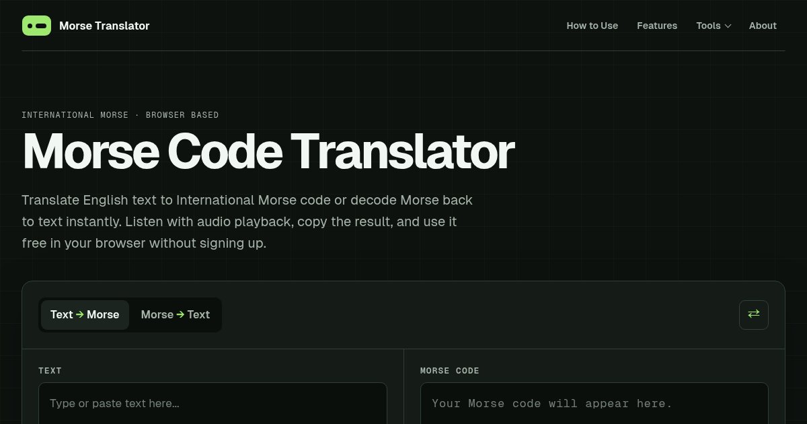The image size is (807, 424).
Task: Expand the Tools dropdown menu
Action: [x=714, y=26]
